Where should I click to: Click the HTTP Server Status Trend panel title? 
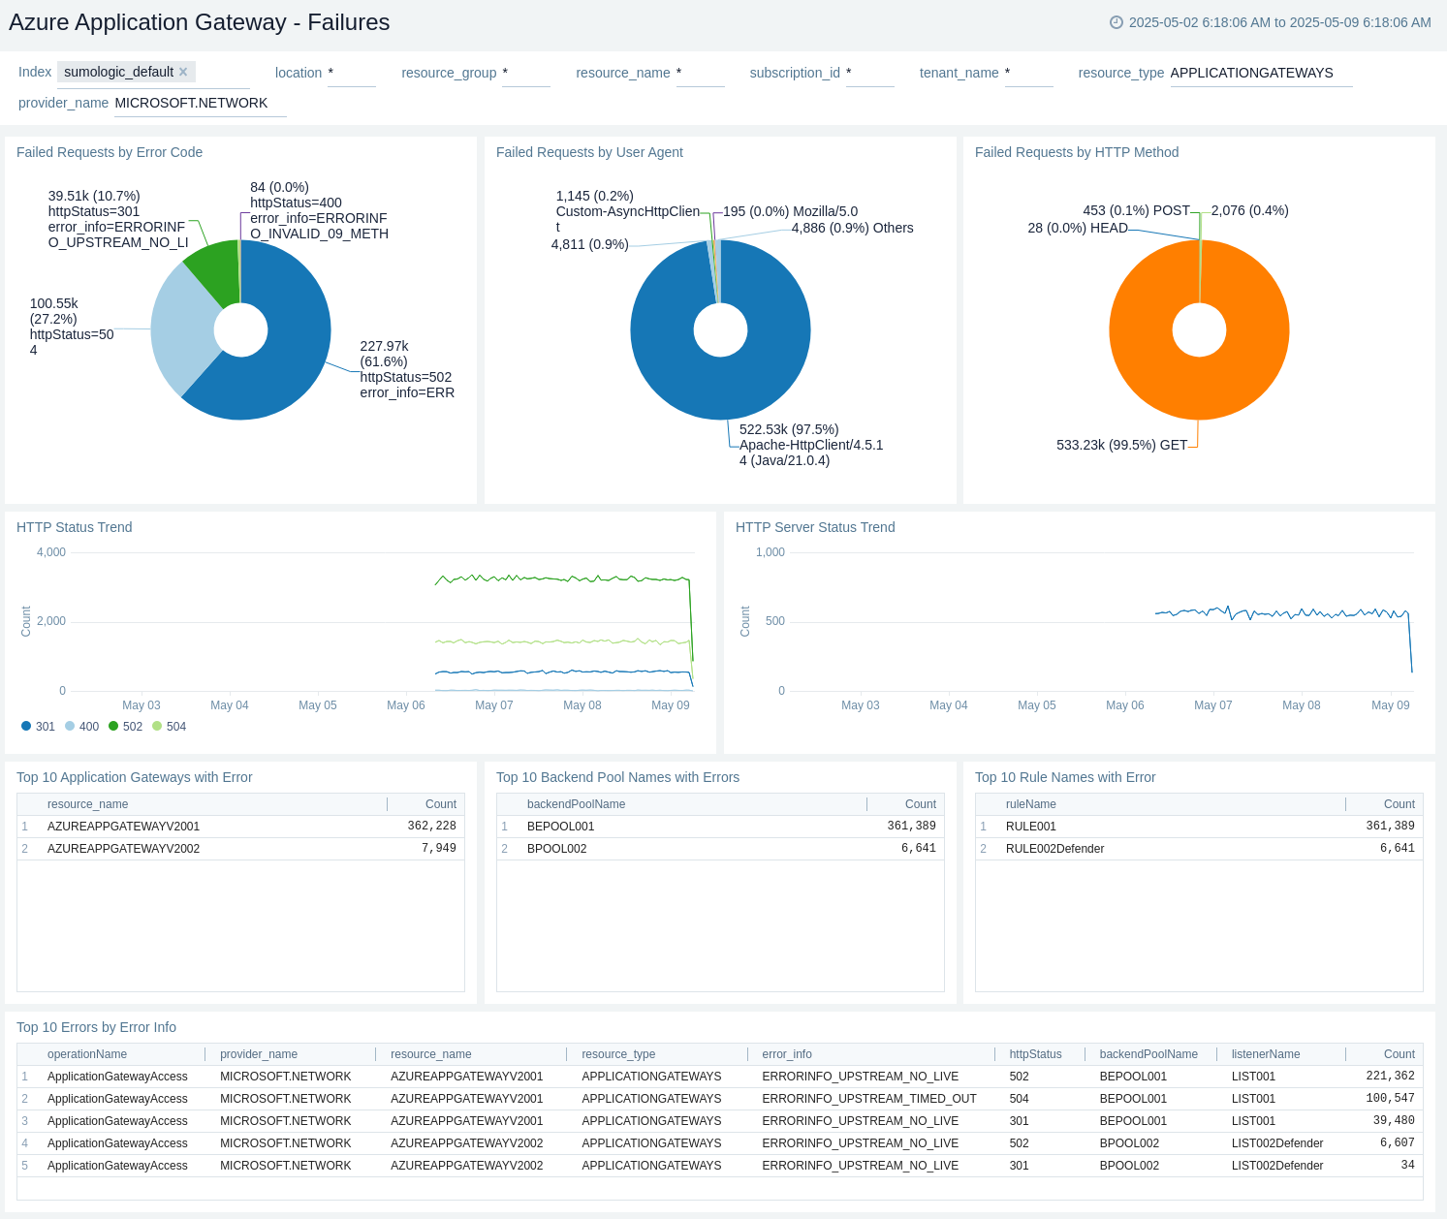click(x=815, y=527)
